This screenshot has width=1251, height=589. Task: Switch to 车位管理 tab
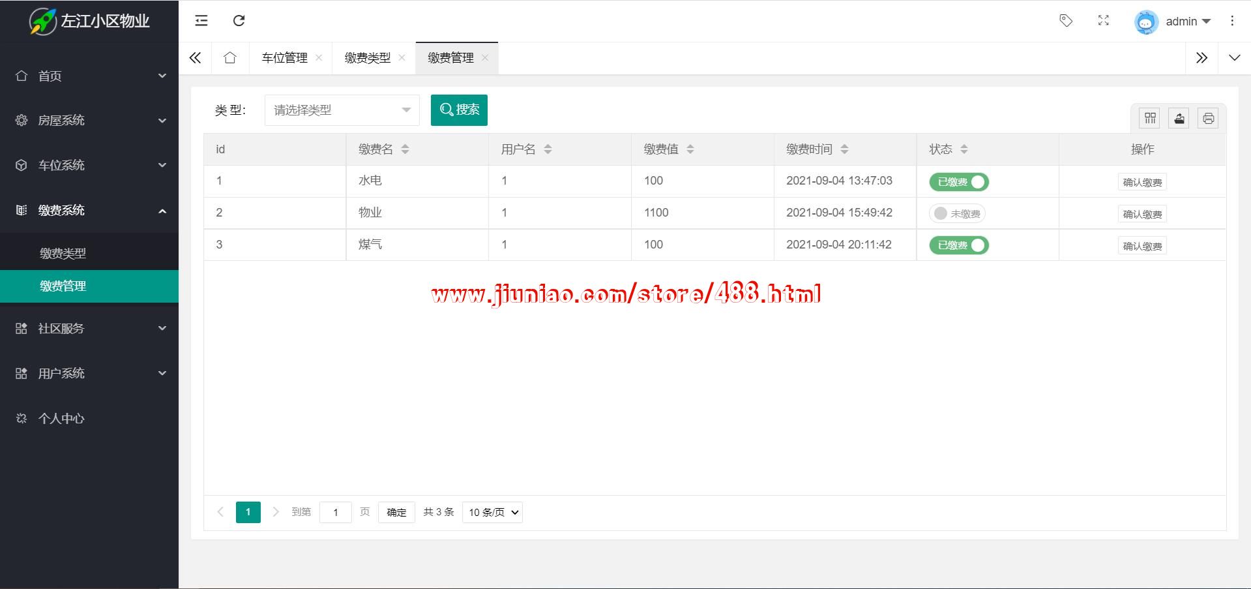click(x=284, y=58)
